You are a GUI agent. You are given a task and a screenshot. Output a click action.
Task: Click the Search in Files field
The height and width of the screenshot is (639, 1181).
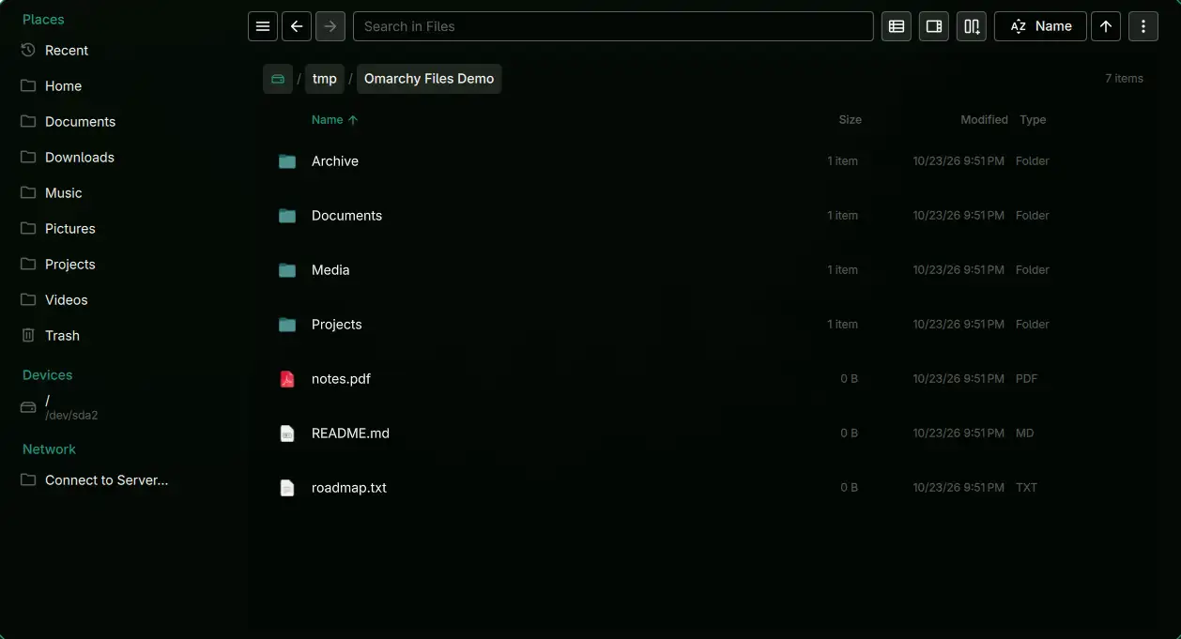pos(613,26)
